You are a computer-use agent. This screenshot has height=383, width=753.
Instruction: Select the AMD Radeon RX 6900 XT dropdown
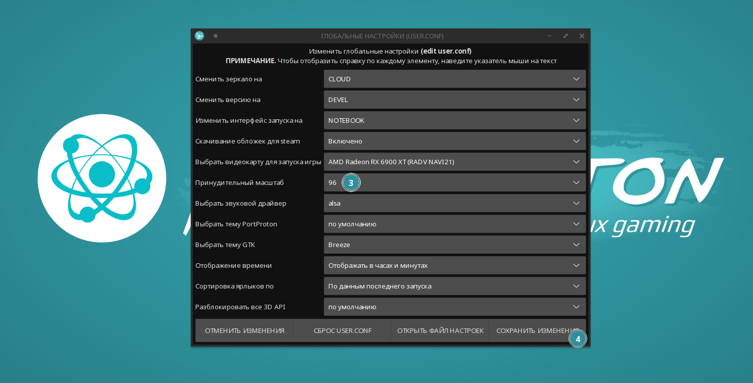pyautogui.click(x=454, y=162)
